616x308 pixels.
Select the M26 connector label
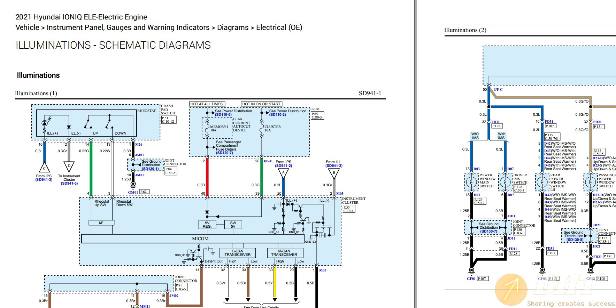(x=139, y=145)
